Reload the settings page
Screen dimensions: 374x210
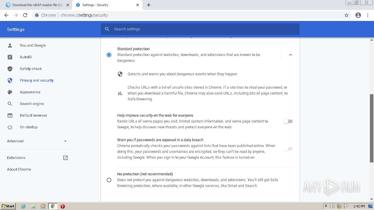[x=25, y=15]
